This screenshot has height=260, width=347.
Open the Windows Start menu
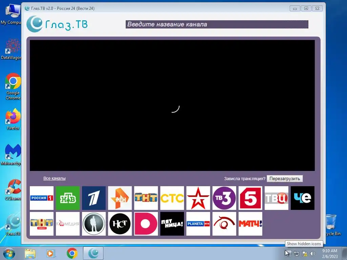pyautogui.click(x=9, y=253)
